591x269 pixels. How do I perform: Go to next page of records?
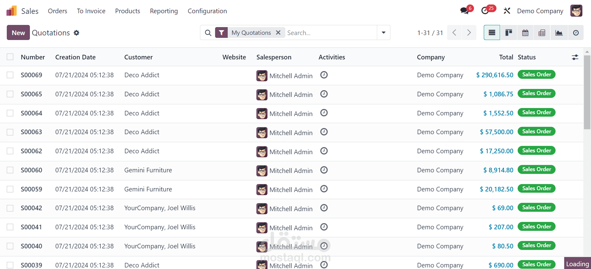(469, 33)
